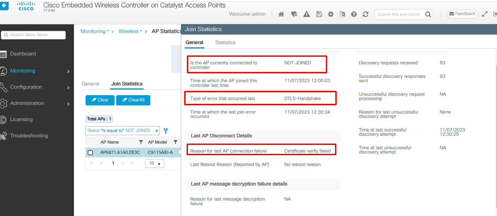Open the alerts warning triangle icon

pyautogui.click(x=306, y=14)
